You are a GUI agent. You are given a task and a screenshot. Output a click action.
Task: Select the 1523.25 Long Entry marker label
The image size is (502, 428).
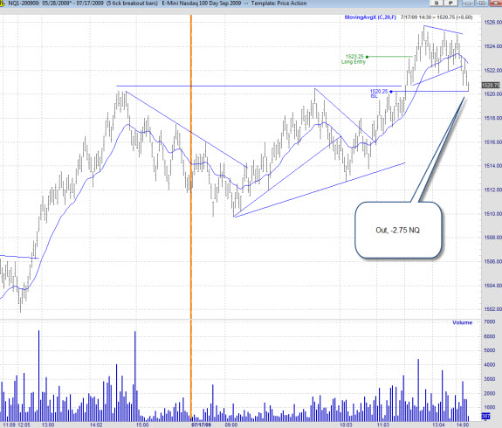(354, 59)
